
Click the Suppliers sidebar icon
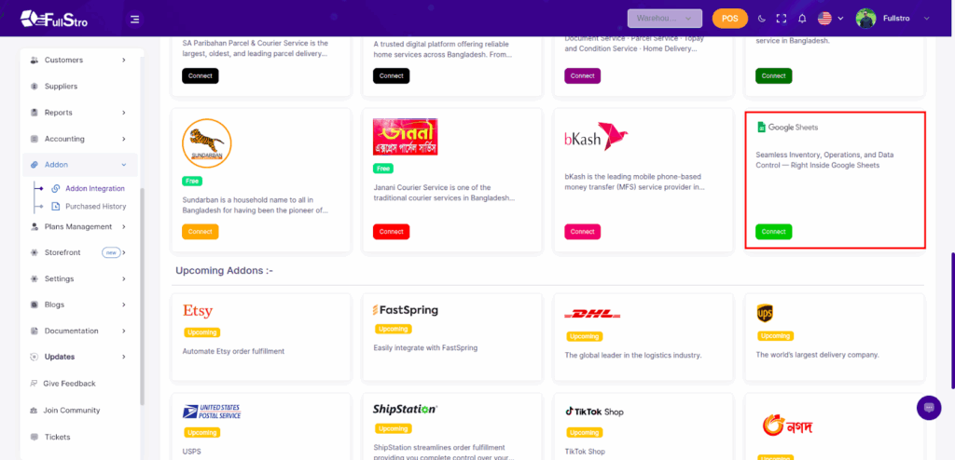[x=35, y=87]
